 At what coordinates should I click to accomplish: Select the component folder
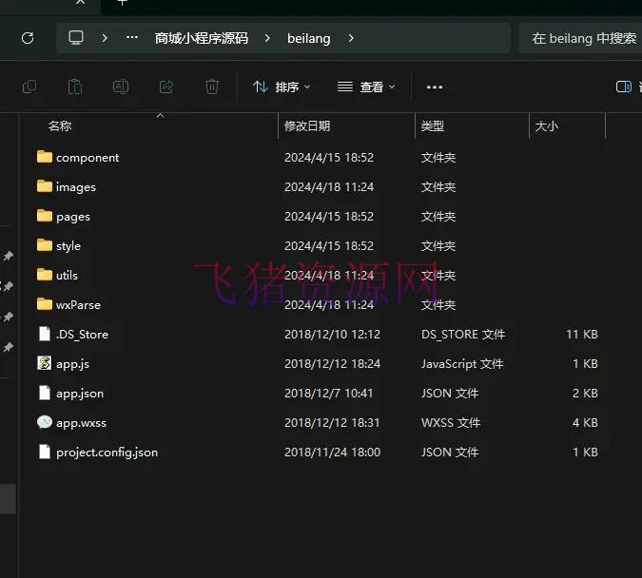(88, 158)
